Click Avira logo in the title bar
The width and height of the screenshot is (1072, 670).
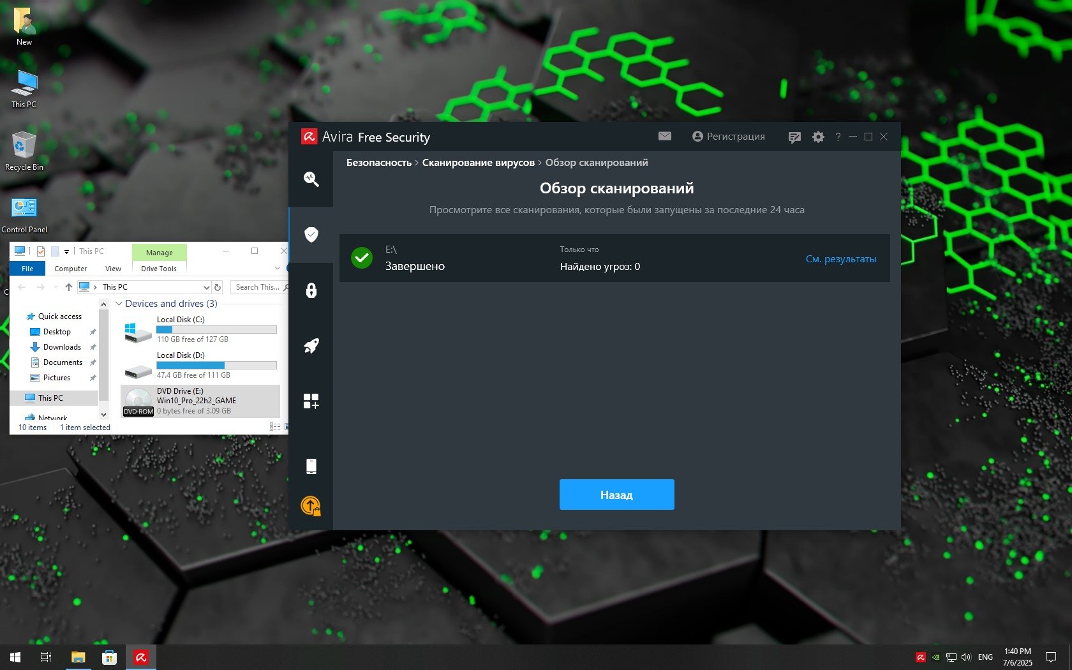coord(309,137)
